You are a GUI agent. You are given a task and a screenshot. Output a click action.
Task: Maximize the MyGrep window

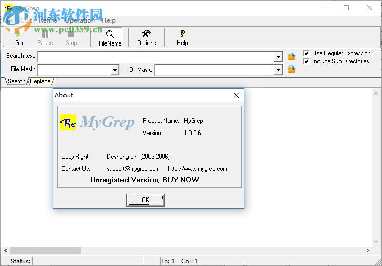pyautogui.click(x=346, y=8)
